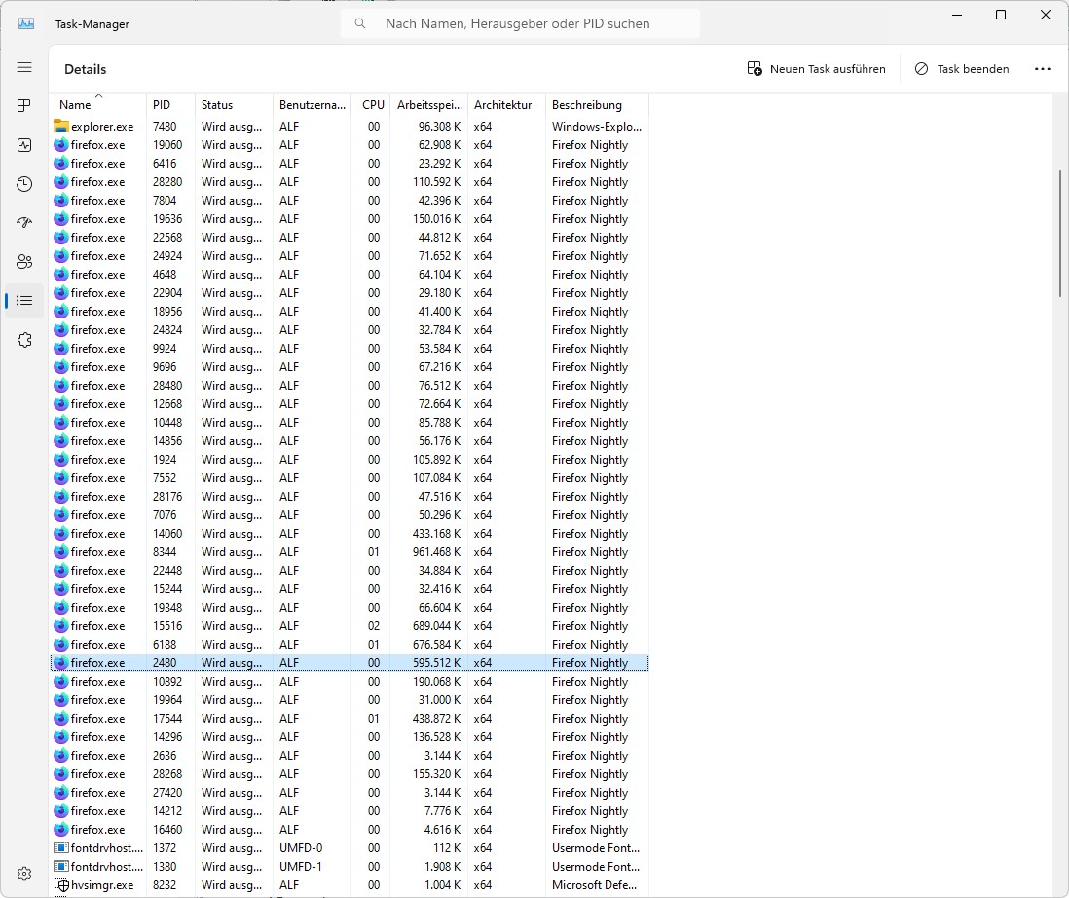Click 'Neuen Task ausführen' button
Screen dimensions: 1069x898
click(x=816, y=69)
